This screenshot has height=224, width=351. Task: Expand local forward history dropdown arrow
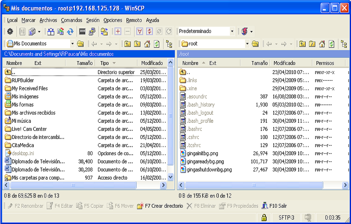point(116,44)
